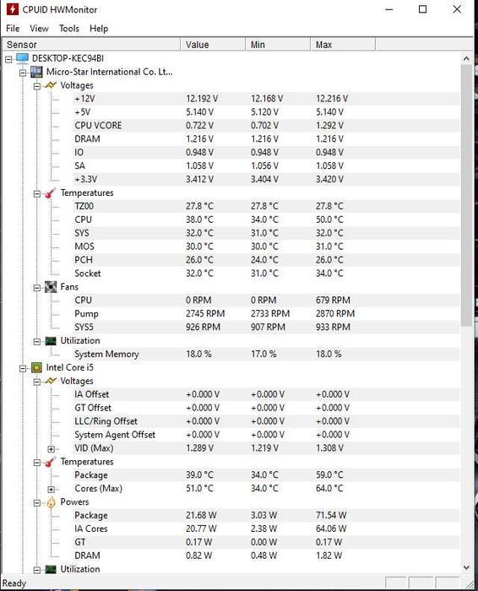This screenshot has height=591, width=478.
Task: Click the HWMonitor lightning bolt app icon
Action: point(13,9)
